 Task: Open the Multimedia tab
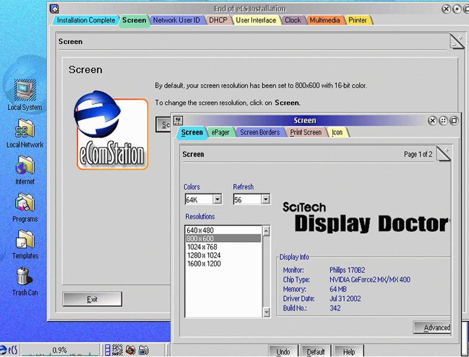[x=325, y=20]
